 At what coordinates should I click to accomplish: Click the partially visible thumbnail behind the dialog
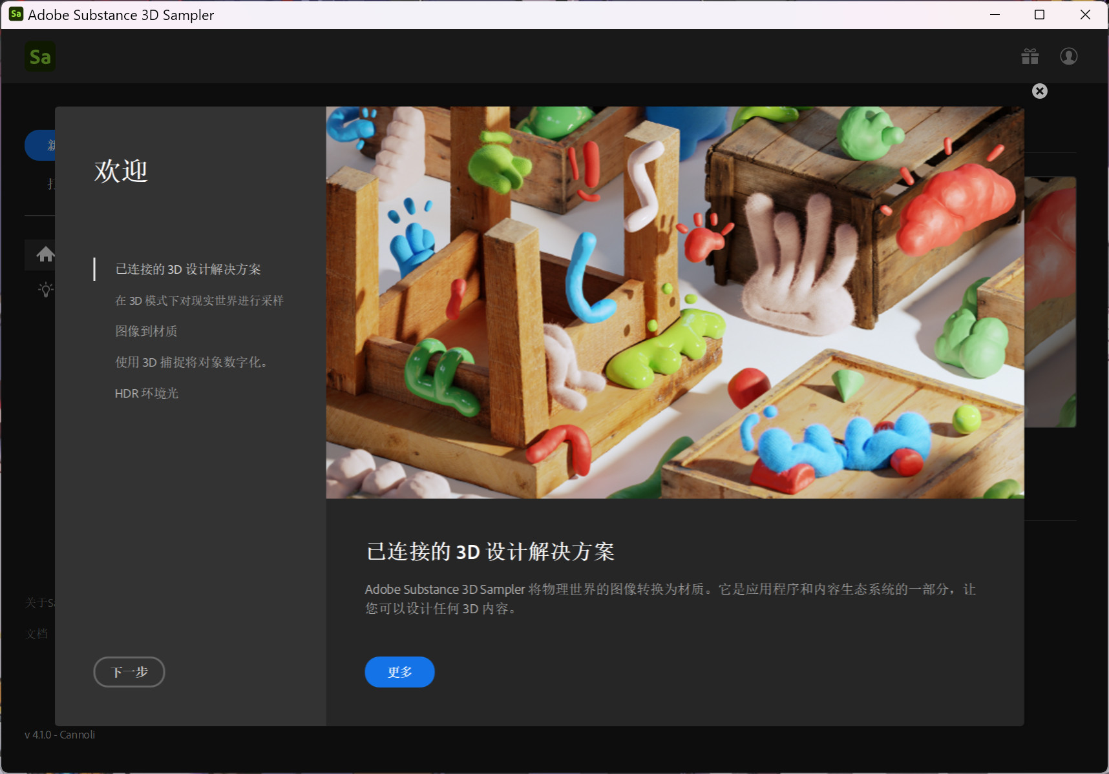pos(1050,302)
